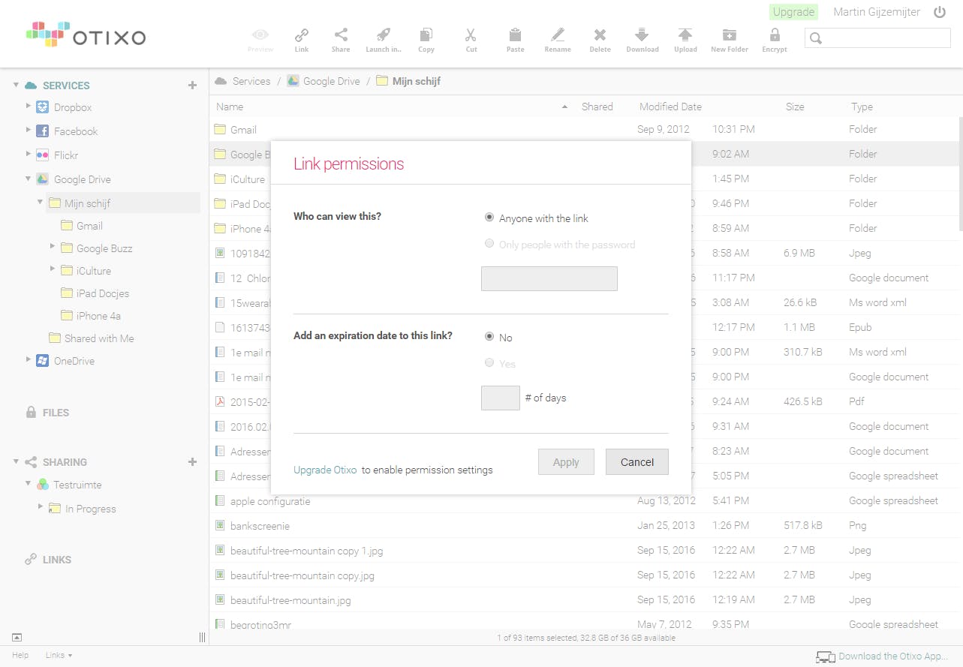Select beautiful-tree-mountain.jpg file row

pos(585,600)
